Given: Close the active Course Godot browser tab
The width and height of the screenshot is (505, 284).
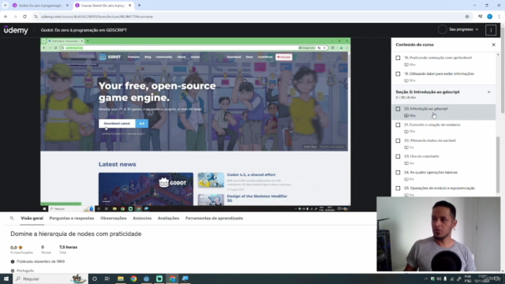Looking at the screenshot, I should tap(129, 6).
